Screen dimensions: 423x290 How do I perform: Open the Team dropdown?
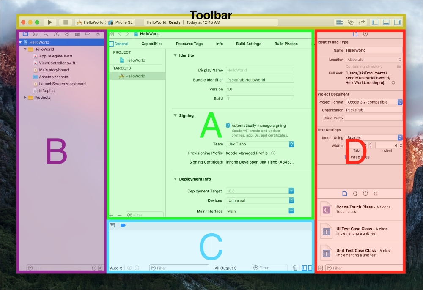click(260, 144)
